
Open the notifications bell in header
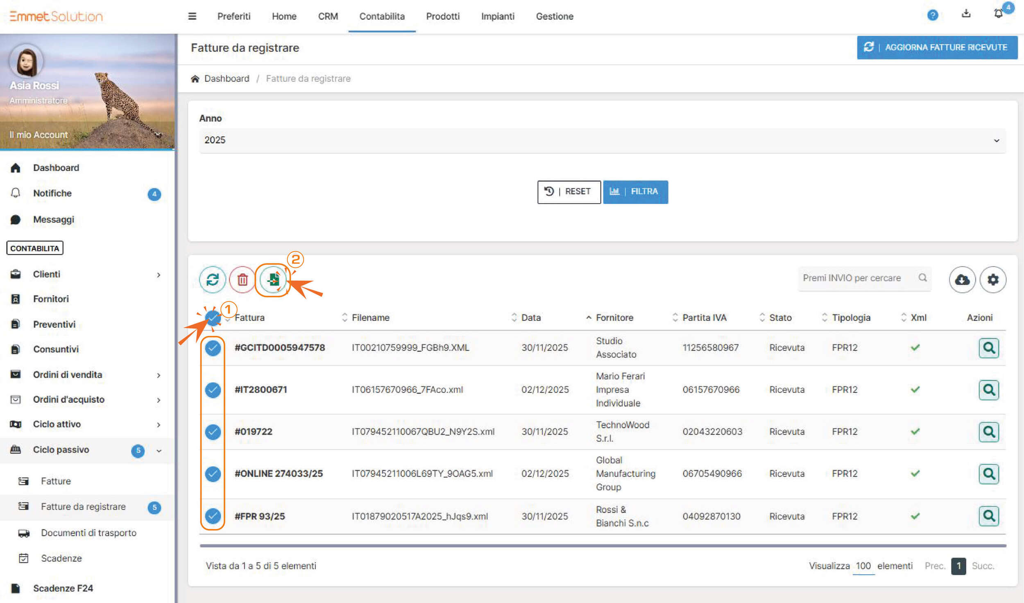point(998,14)
